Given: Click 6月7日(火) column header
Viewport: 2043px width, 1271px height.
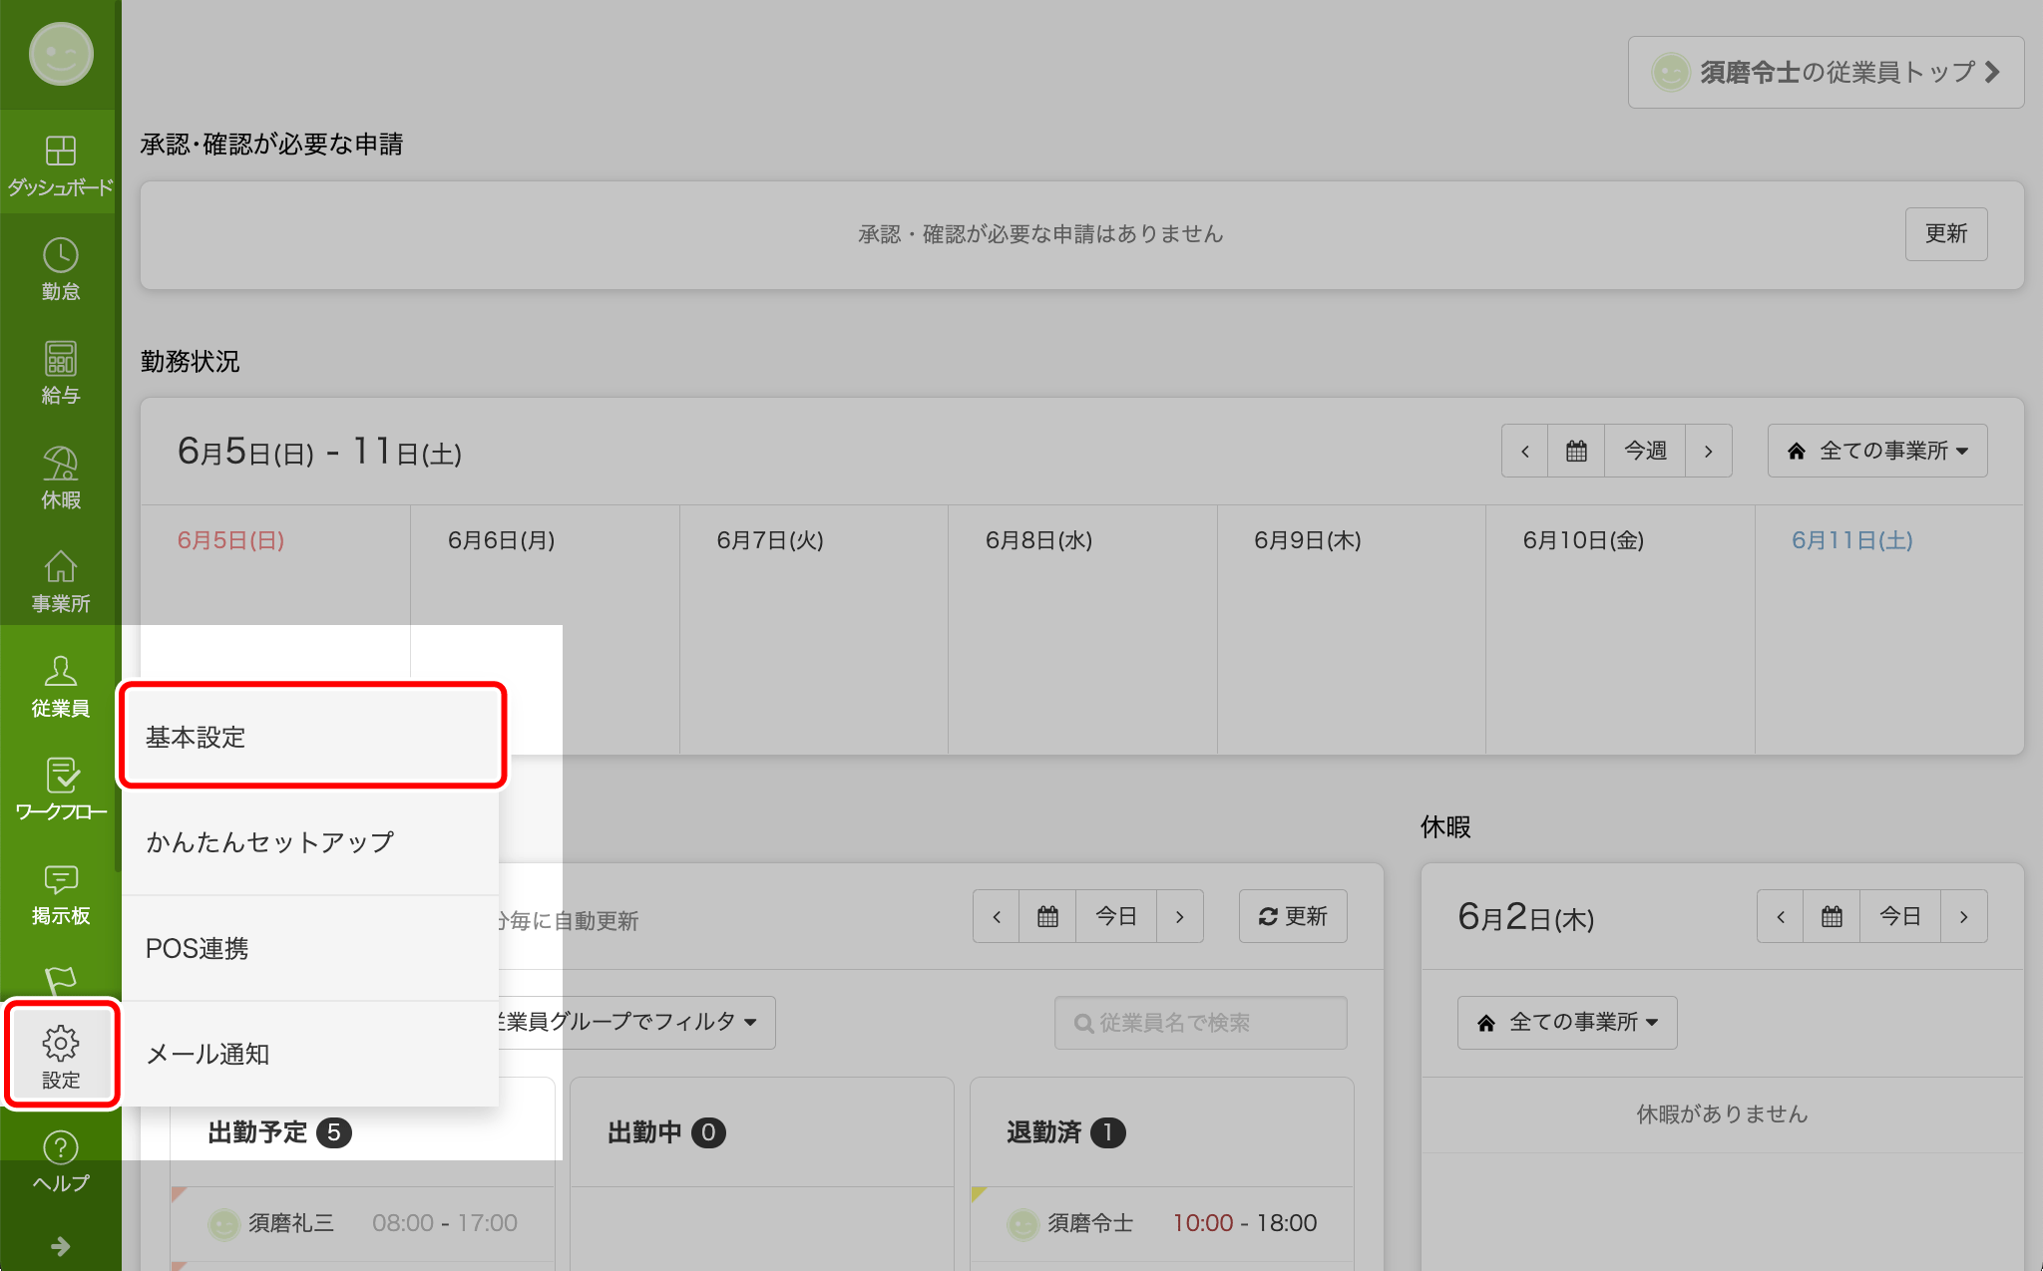Looking at the screenshot, I should click(770, 540).
